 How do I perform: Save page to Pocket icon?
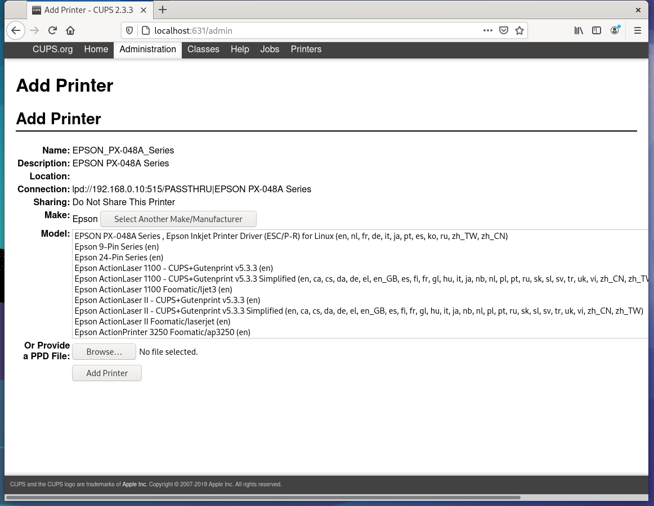click(x=503, y=30)
